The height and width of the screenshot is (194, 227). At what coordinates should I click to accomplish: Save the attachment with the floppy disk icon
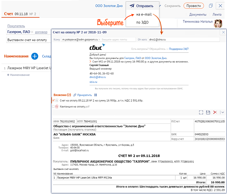pos(208,112)
